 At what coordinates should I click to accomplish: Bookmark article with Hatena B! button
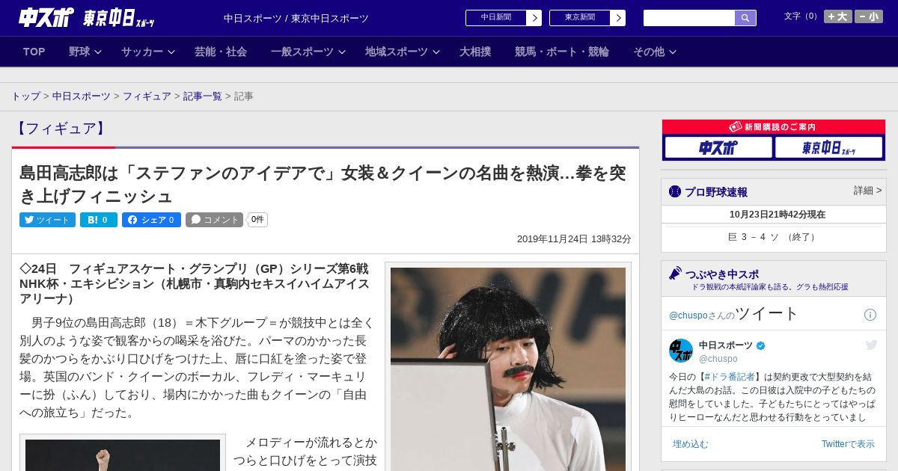pyautogui.click(x=99, y=220)
